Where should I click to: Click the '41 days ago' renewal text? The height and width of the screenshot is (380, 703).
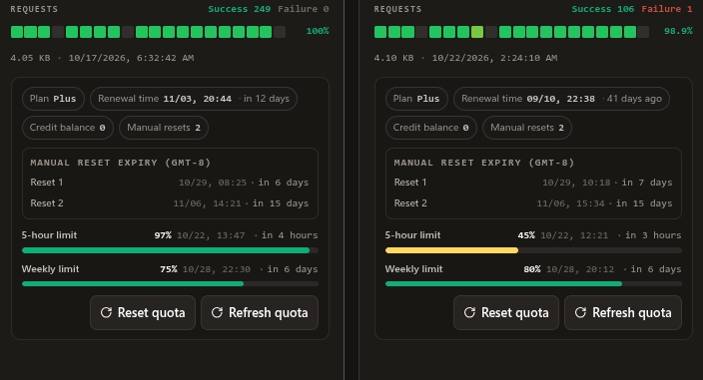634,99
